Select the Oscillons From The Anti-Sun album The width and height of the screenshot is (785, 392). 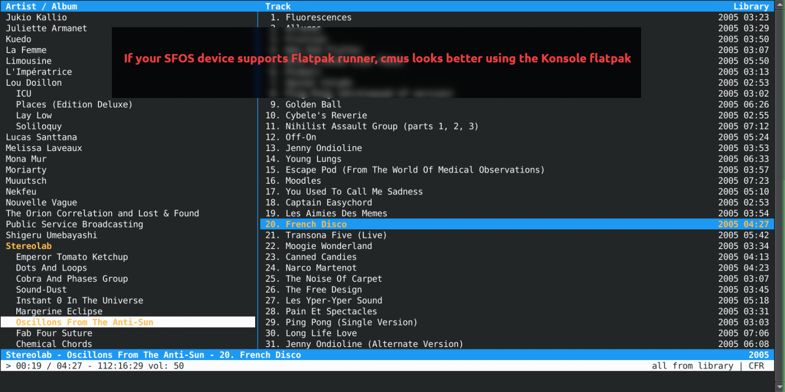coord(84,323)
